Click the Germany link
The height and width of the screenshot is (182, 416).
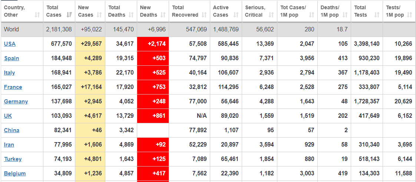[x=16, y=102]
